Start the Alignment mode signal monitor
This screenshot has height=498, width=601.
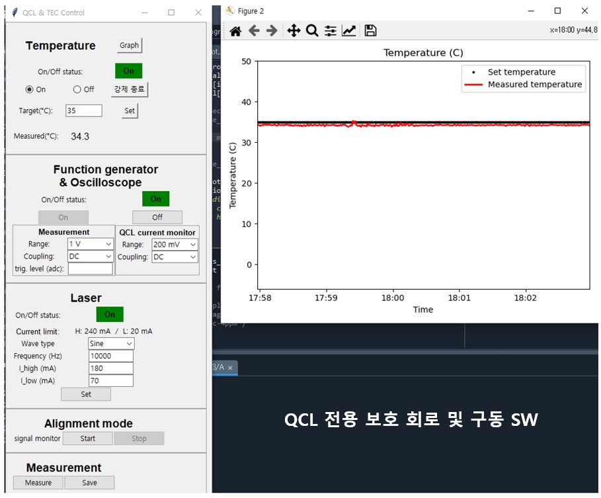point(88,438)
